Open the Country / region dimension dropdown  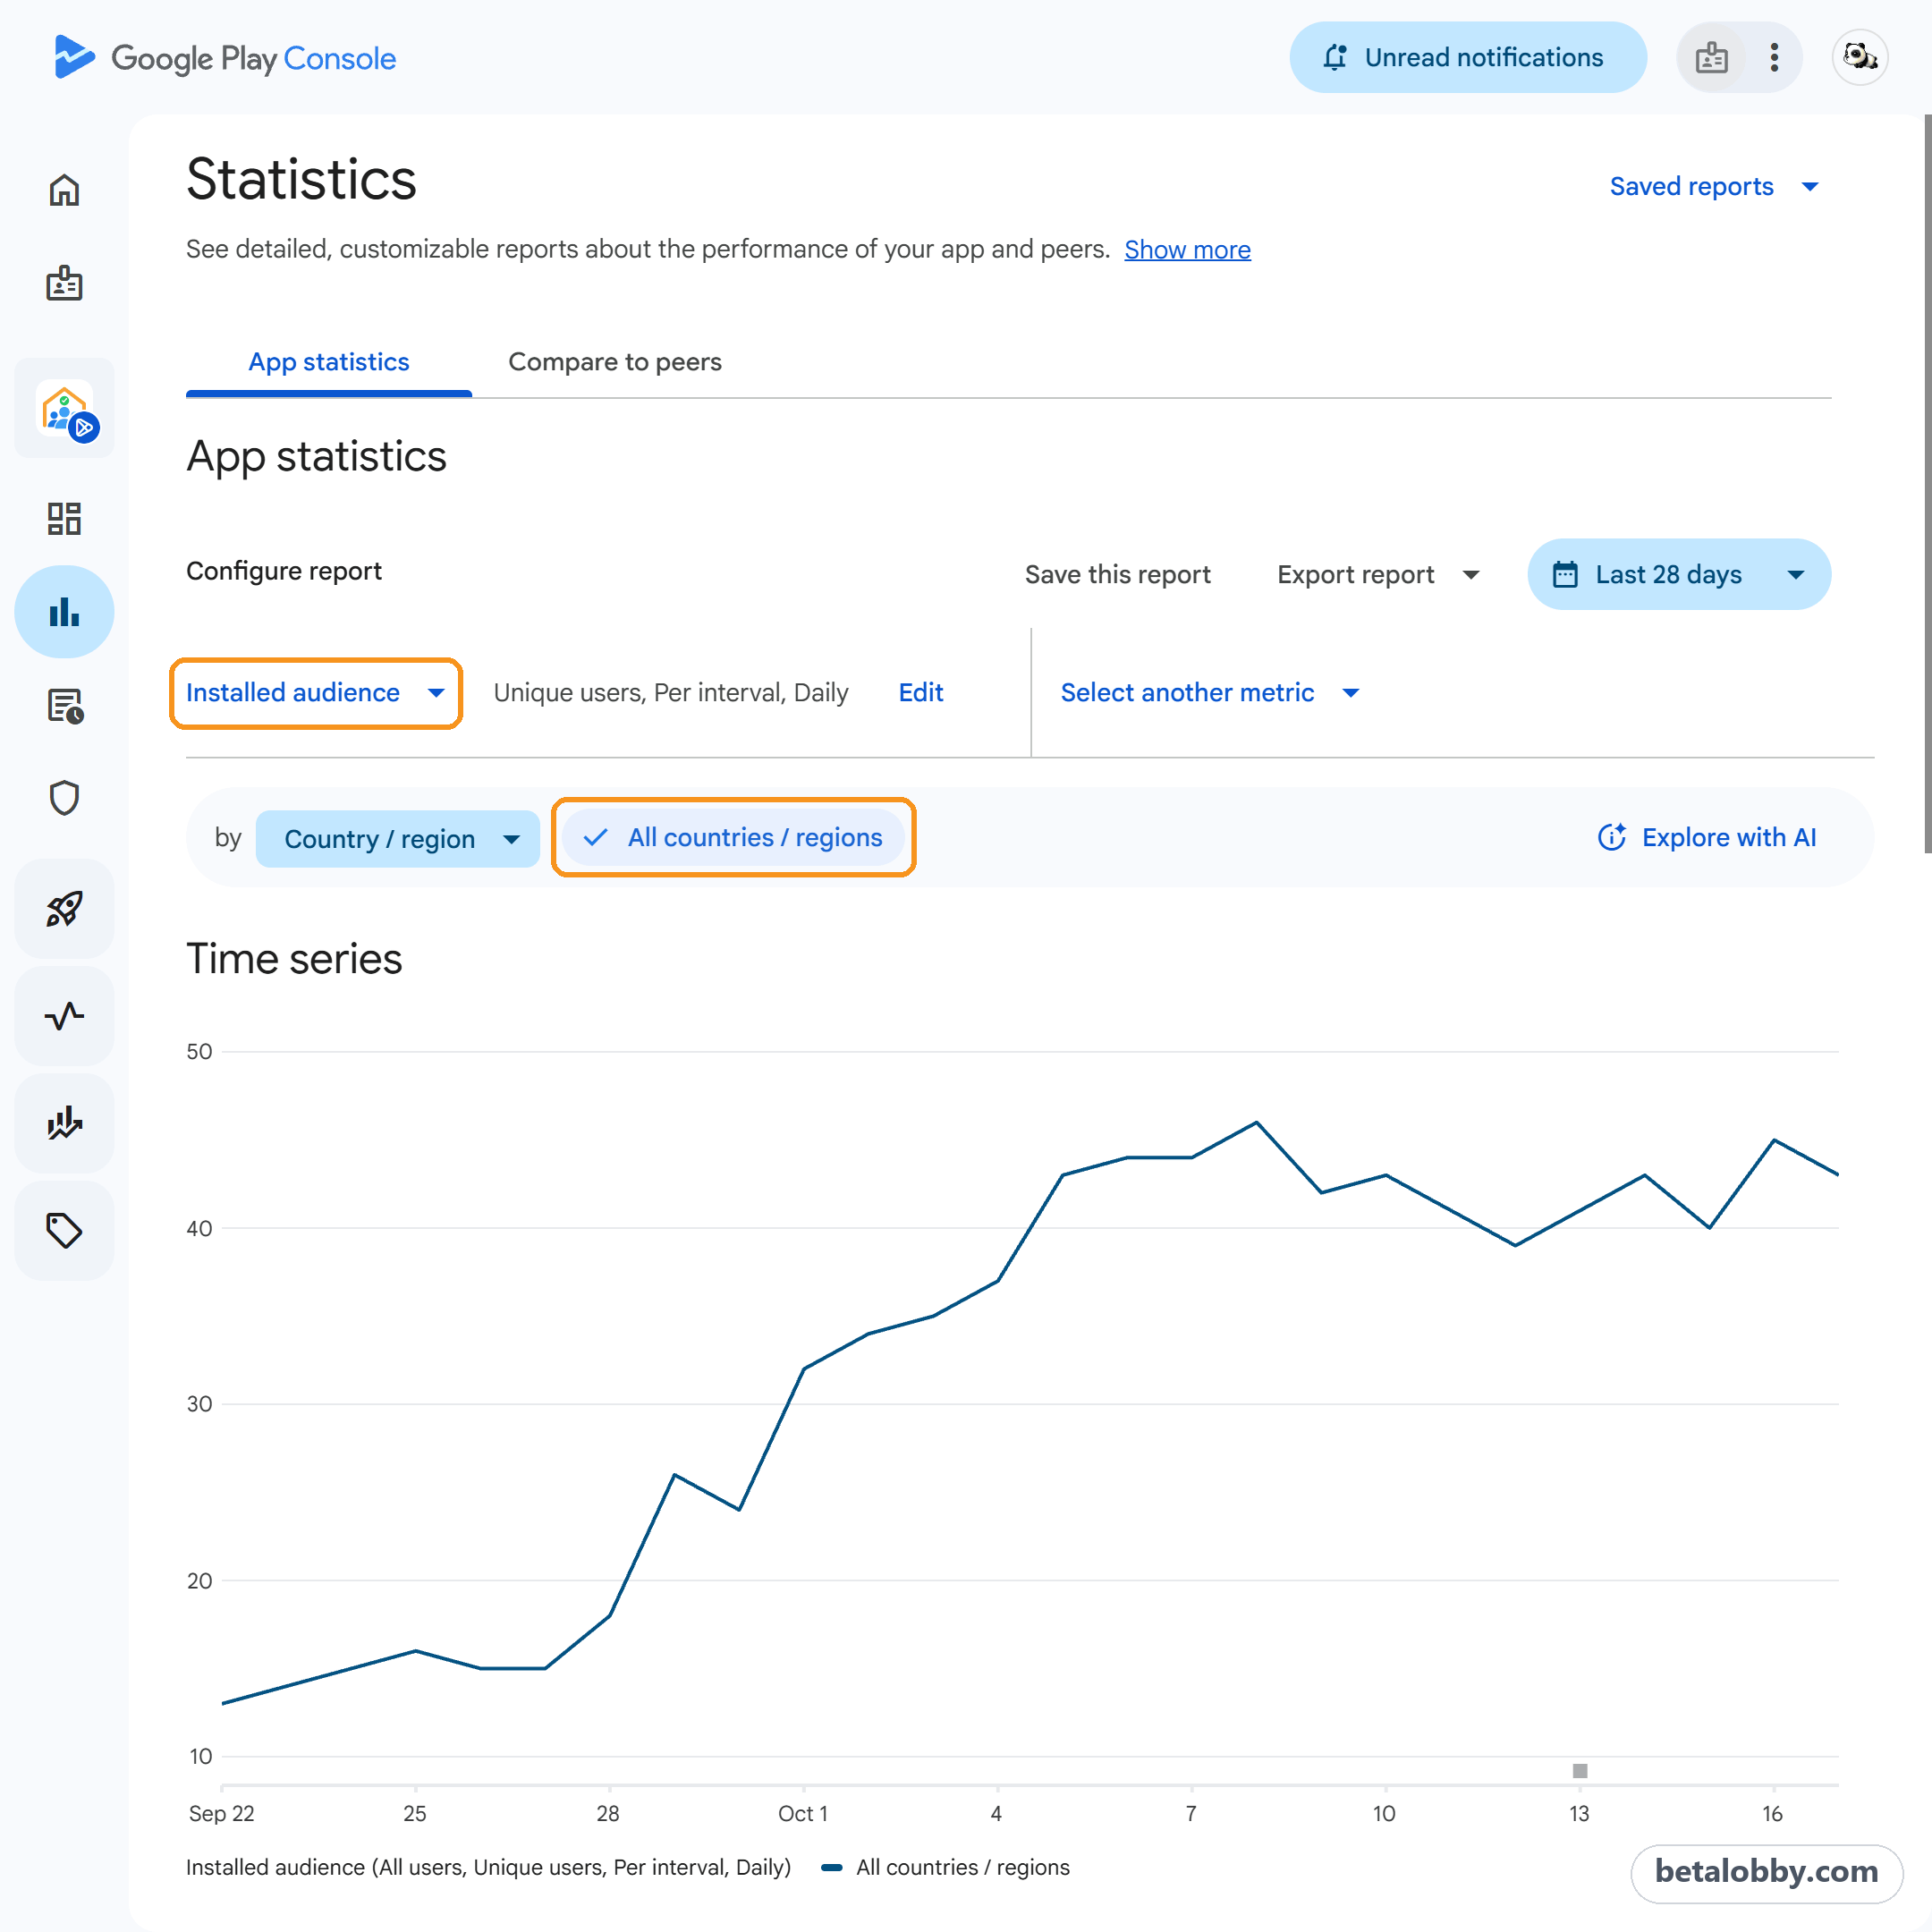coord(398,838)
